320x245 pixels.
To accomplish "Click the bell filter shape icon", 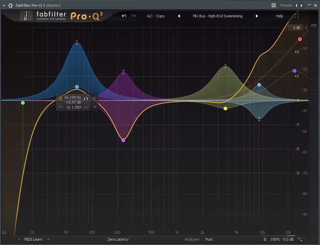I will (x=60, y=107).
